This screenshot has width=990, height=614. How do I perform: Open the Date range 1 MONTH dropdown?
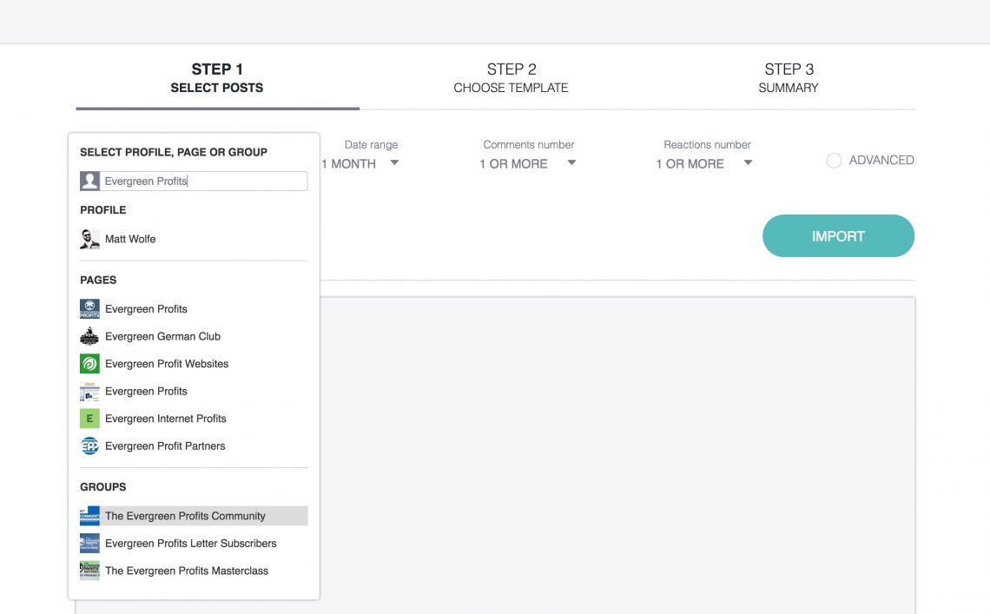(x=360, y=163)
